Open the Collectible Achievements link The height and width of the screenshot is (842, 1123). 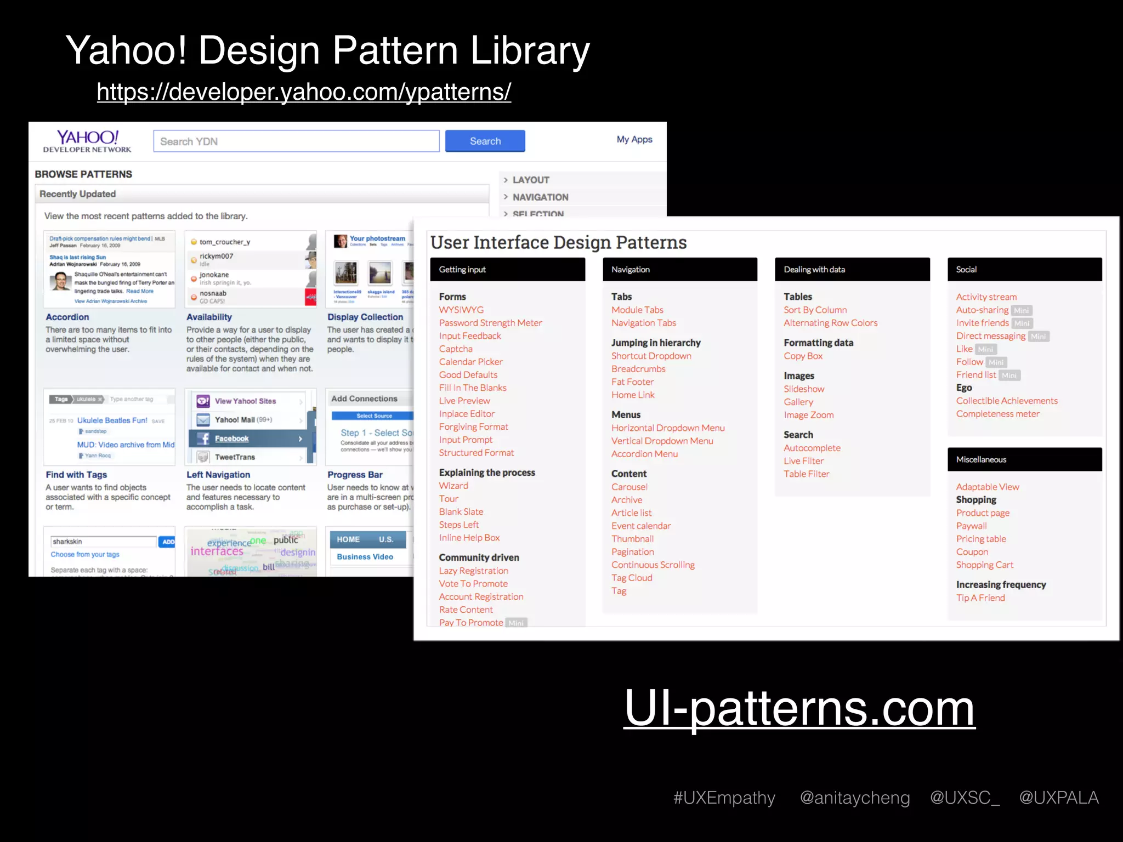point(1007,401)
